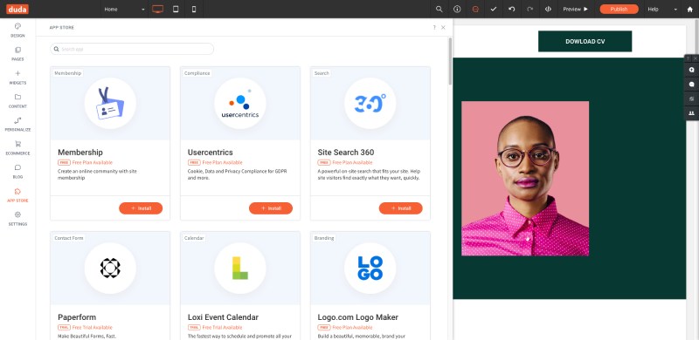
Task: Click App Store help question mark
Action: click(434, 28)
